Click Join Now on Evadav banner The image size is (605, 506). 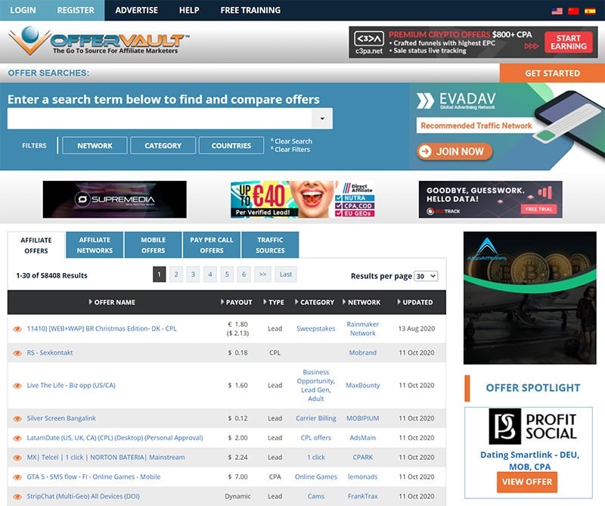[x=455, y=151]
